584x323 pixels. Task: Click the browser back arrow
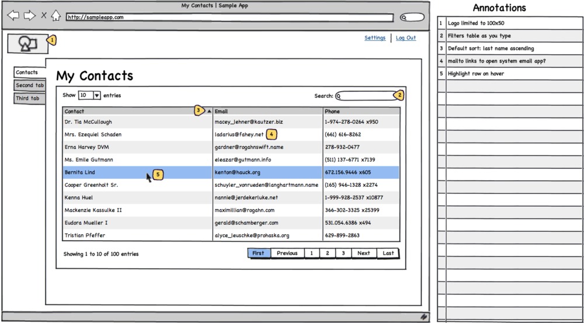pos(13,16)
